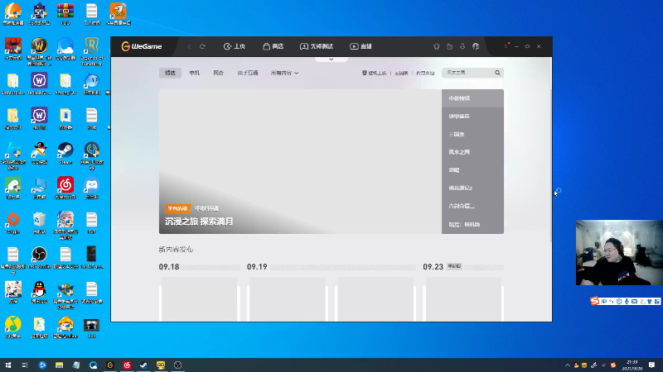Open Task View on the taskbar

tap(25, 365)
